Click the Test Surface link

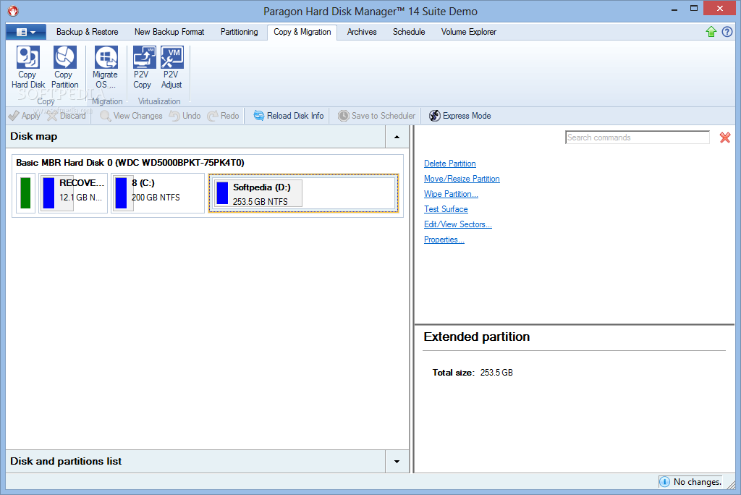coord(446,209)
